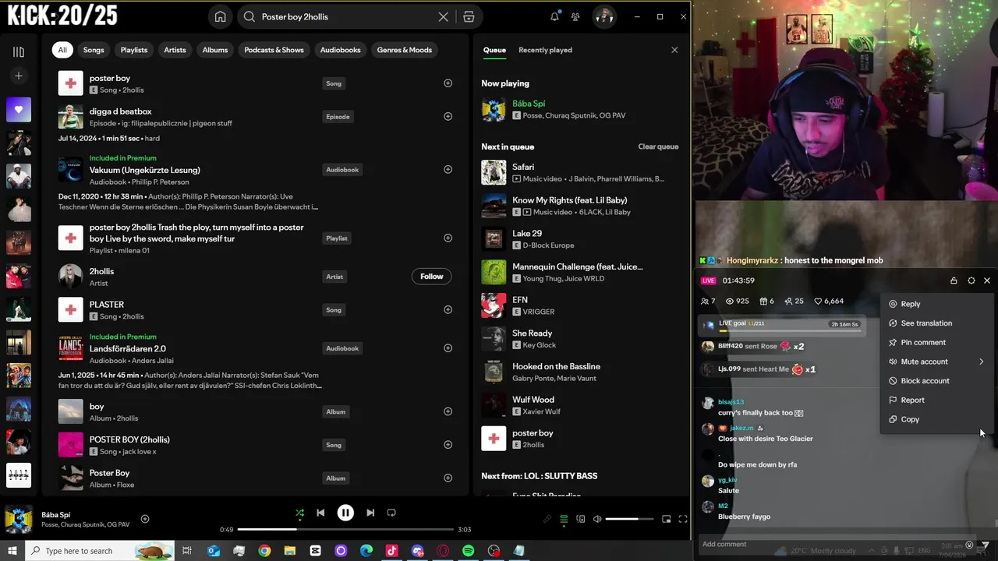Open the Friend Activity icon
Screen dimensions: 998x561
(575, 16)
